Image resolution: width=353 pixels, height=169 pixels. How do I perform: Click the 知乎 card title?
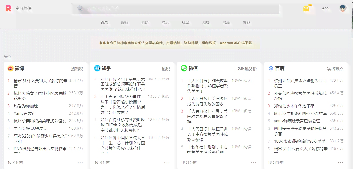pyautogui.click(x=106, y=68)
